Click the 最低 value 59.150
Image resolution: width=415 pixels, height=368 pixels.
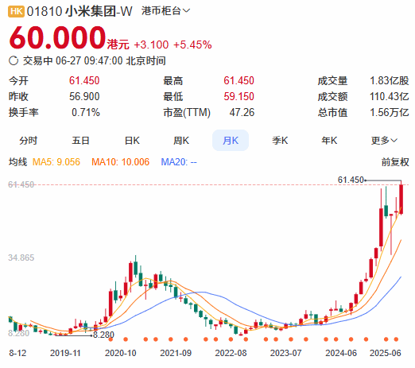[x=239, y=96]
